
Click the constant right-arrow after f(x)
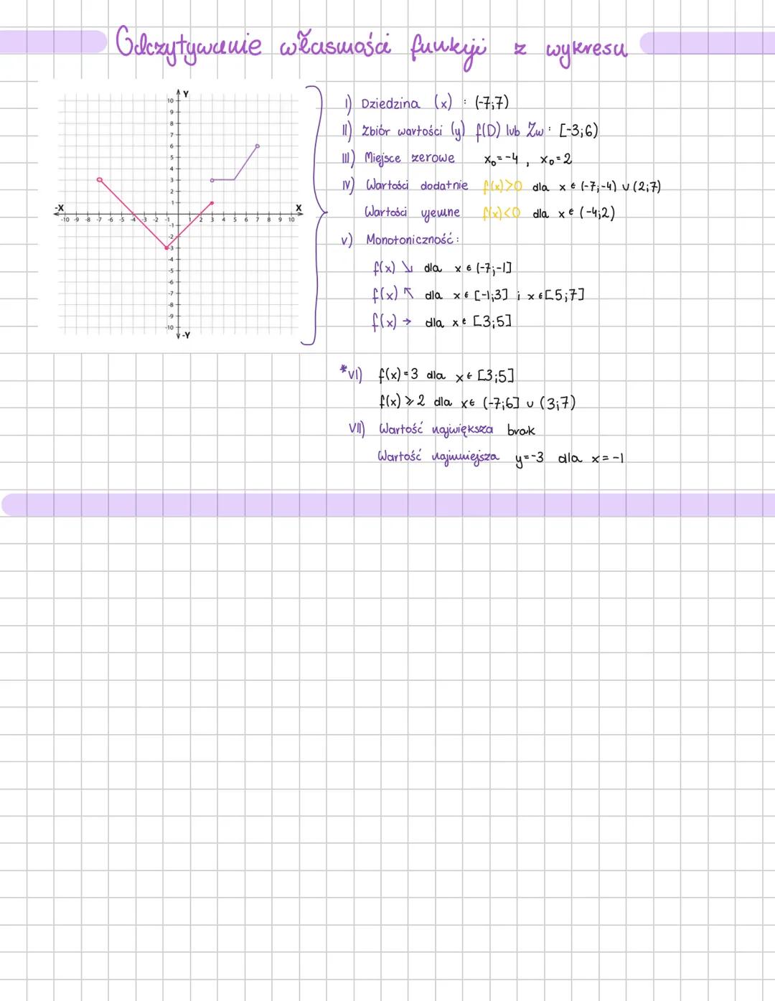pyautogui.click(x=407, y=322)
